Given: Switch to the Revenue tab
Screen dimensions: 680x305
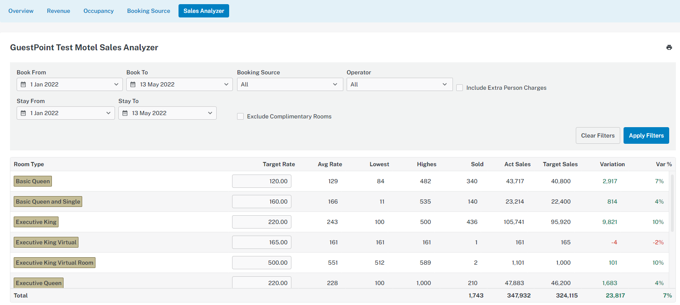Looking at the screenshot, I should (x=59, y=11).
